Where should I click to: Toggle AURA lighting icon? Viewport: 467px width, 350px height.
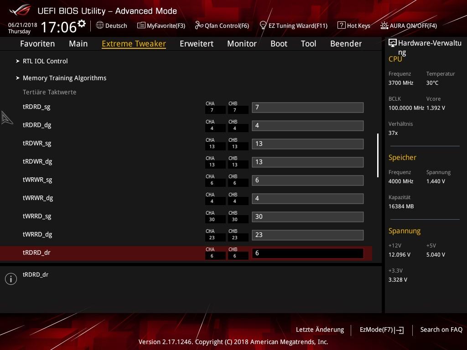tap(384, 26)
